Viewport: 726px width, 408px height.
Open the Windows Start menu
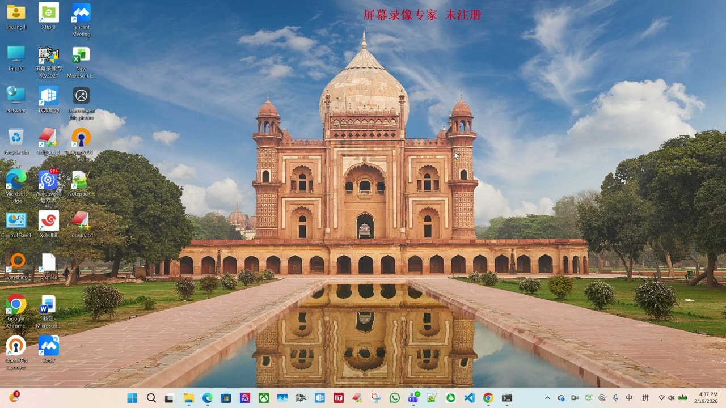click(132, 398)
